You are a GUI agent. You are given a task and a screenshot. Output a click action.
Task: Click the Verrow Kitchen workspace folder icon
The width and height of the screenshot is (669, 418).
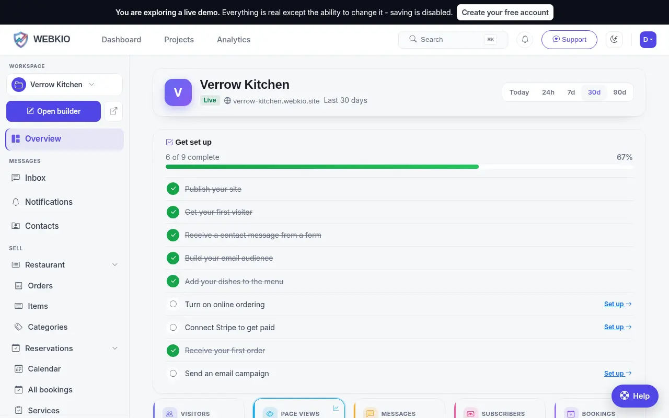pos(19,85)
